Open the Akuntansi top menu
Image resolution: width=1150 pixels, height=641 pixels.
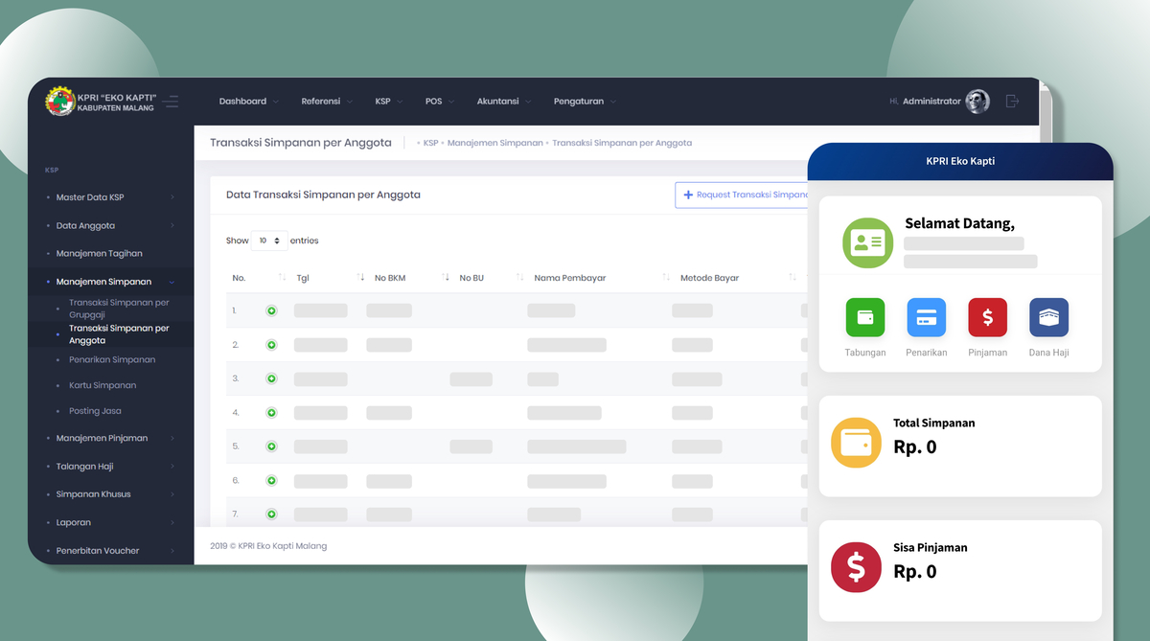503,102
